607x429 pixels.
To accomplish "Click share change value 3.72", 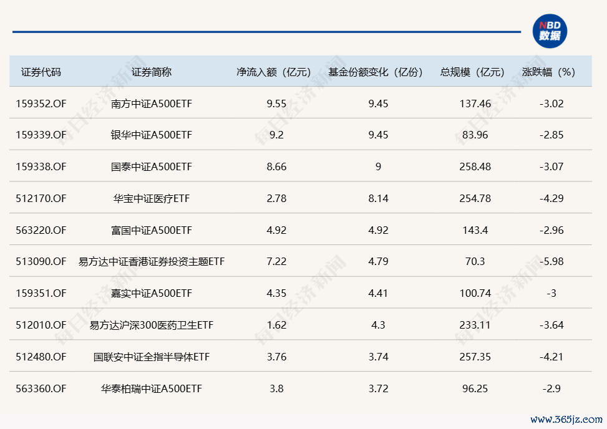I will pyautogui.click(x=378, y=388).
